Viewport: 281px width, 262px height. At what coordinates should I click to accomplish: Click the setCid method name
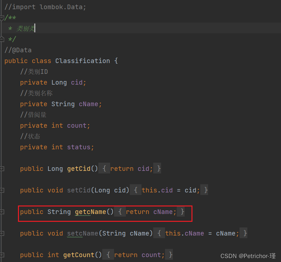click(79, 190)
